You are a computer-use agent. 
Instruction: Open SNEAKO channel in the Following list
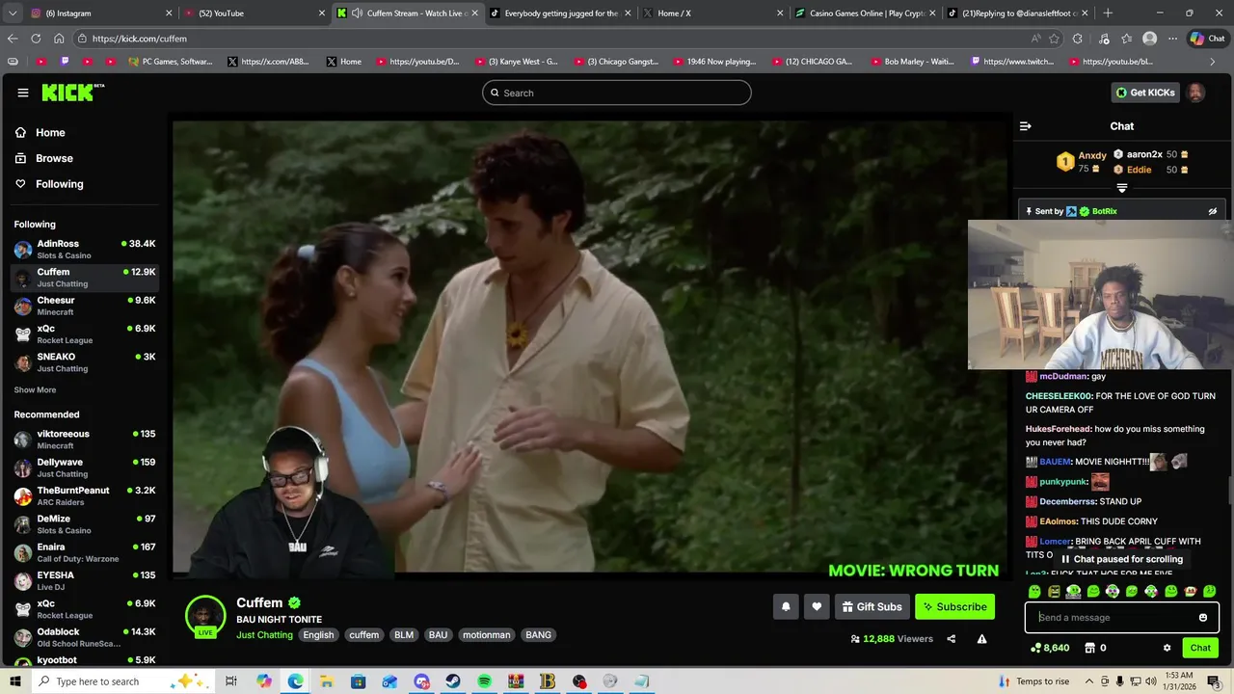click(85, 362)
